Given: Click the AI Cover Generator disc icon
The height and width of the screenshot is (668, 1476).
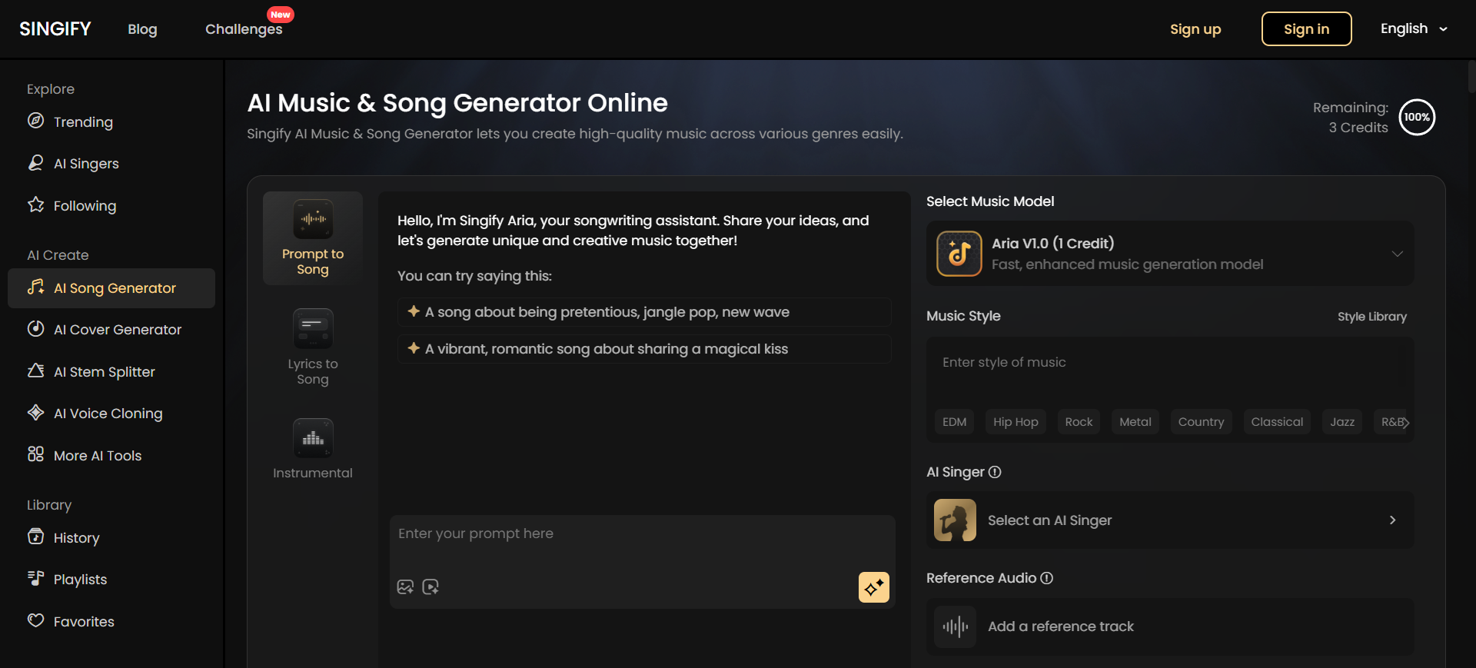Looking at the screenshot, I should tap(36, 328).
